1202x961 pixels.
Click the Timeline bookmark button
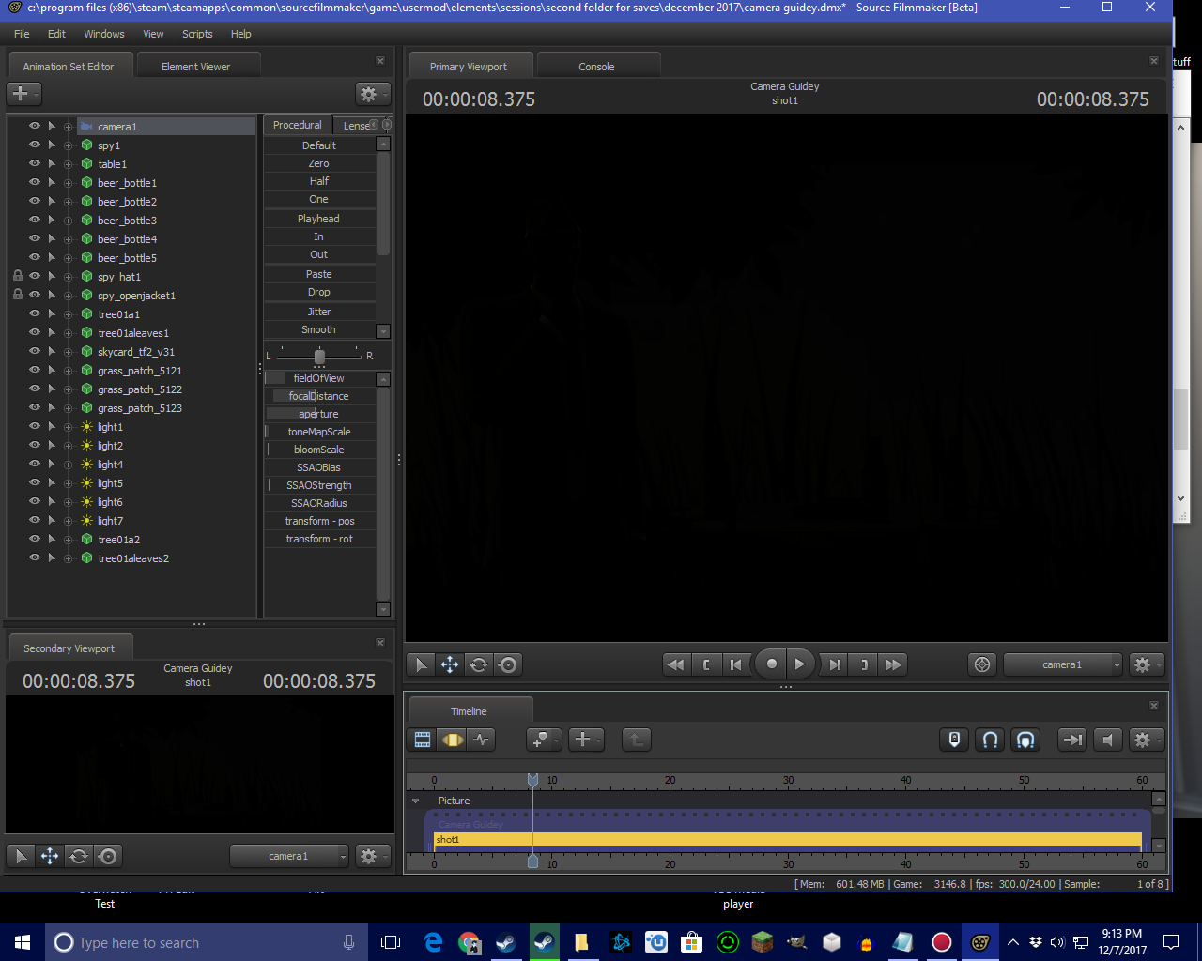click(544, 740)
